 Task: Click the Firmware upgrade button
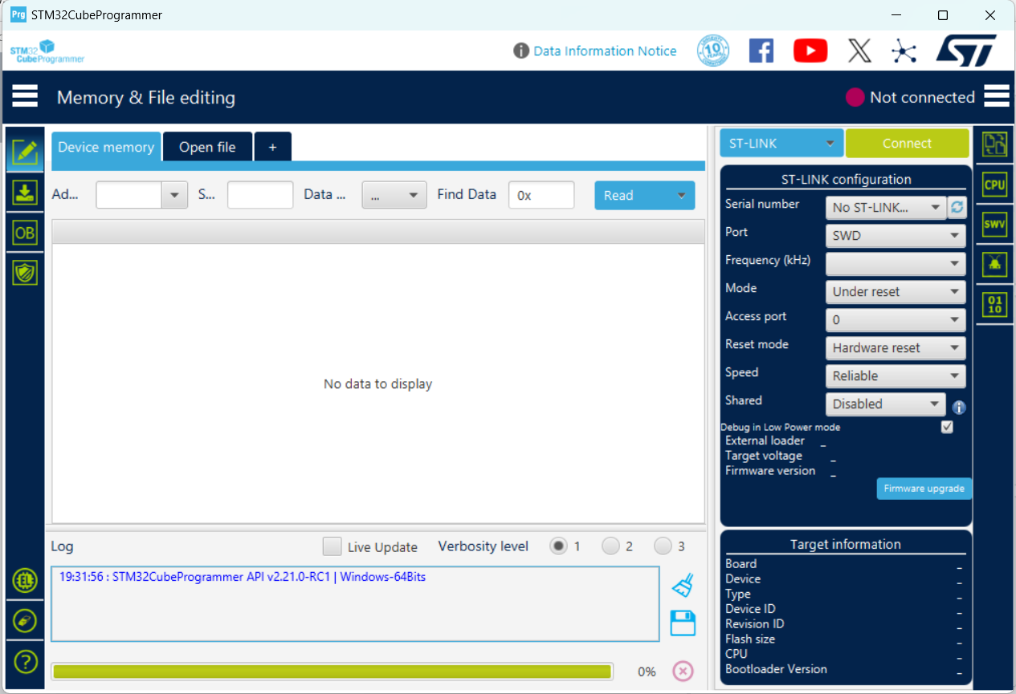coord(924,489)
